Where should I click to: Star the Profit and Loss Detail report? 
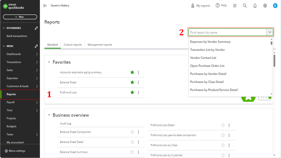[223, 125]
